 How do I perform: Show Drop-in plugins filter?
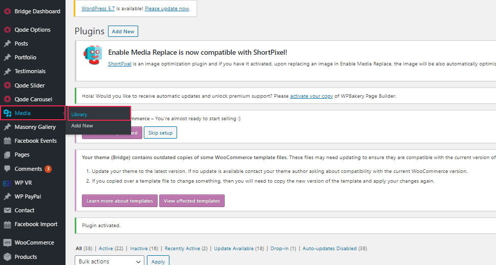pyautogui.click(x=283, y=249)
